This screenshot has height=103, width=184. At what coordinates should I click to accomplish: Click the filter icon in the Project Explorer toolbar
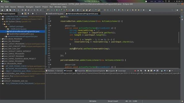(x=28, y=14)
